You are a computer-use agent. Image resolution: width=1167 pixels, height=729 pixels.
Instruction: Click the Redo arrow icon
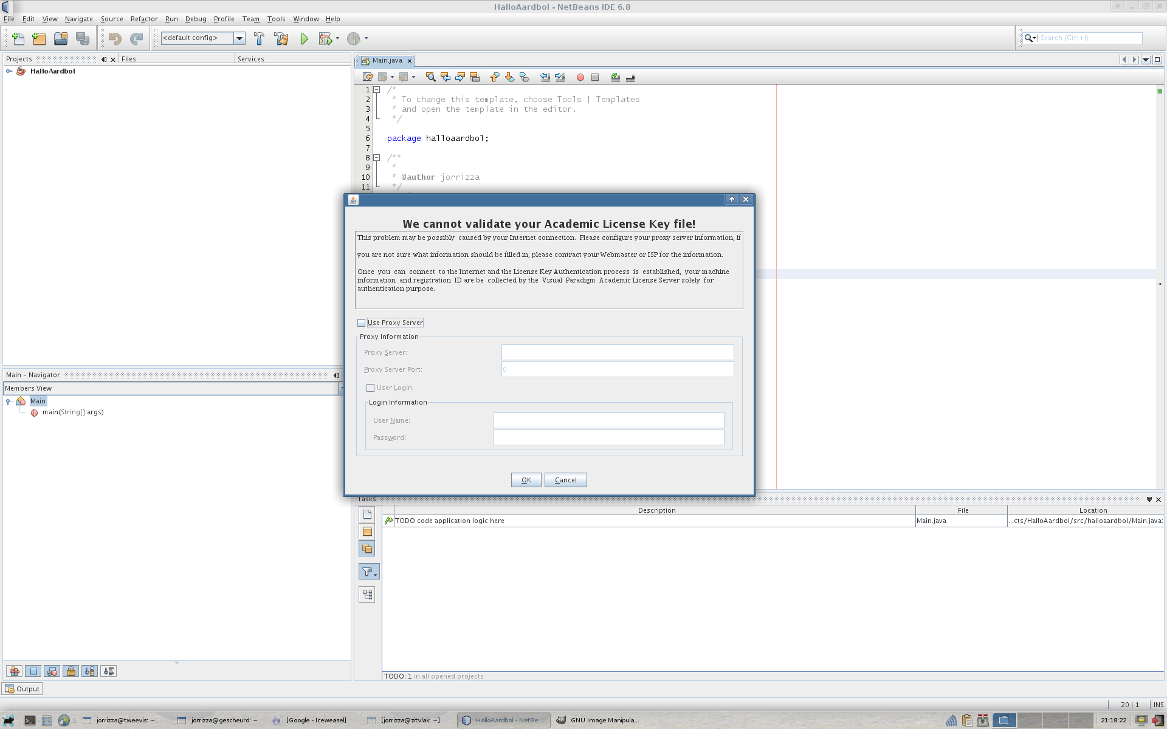(136, 39)
